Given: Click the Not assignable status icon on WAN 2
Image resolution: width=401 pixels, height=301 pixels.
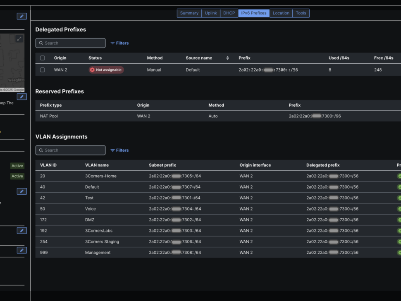Looking at the screenshot, I should pyautogui.click(x=92, y=70).
